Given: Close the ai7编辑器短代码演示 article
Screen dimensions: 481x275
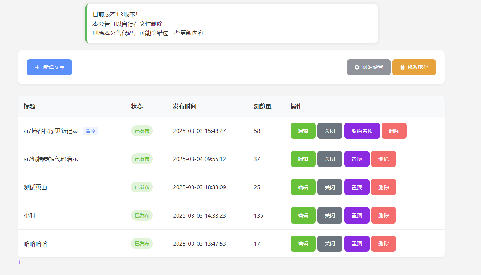Looking at the screenshot, I should pyautogui.click(x=330, y=159).
